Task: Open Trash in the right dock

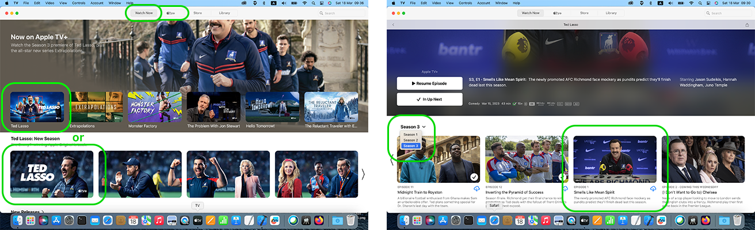Action: pos(737,220)
